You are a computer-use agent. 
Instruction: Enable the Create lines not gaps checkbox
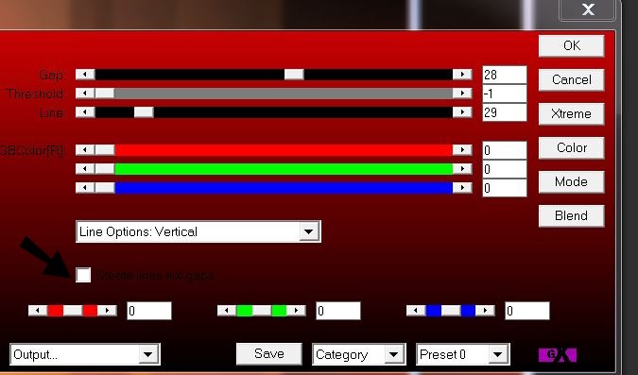pos(83,275)
